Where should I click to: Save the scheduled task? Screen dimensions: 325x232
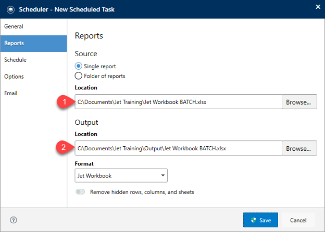[260, 220]
